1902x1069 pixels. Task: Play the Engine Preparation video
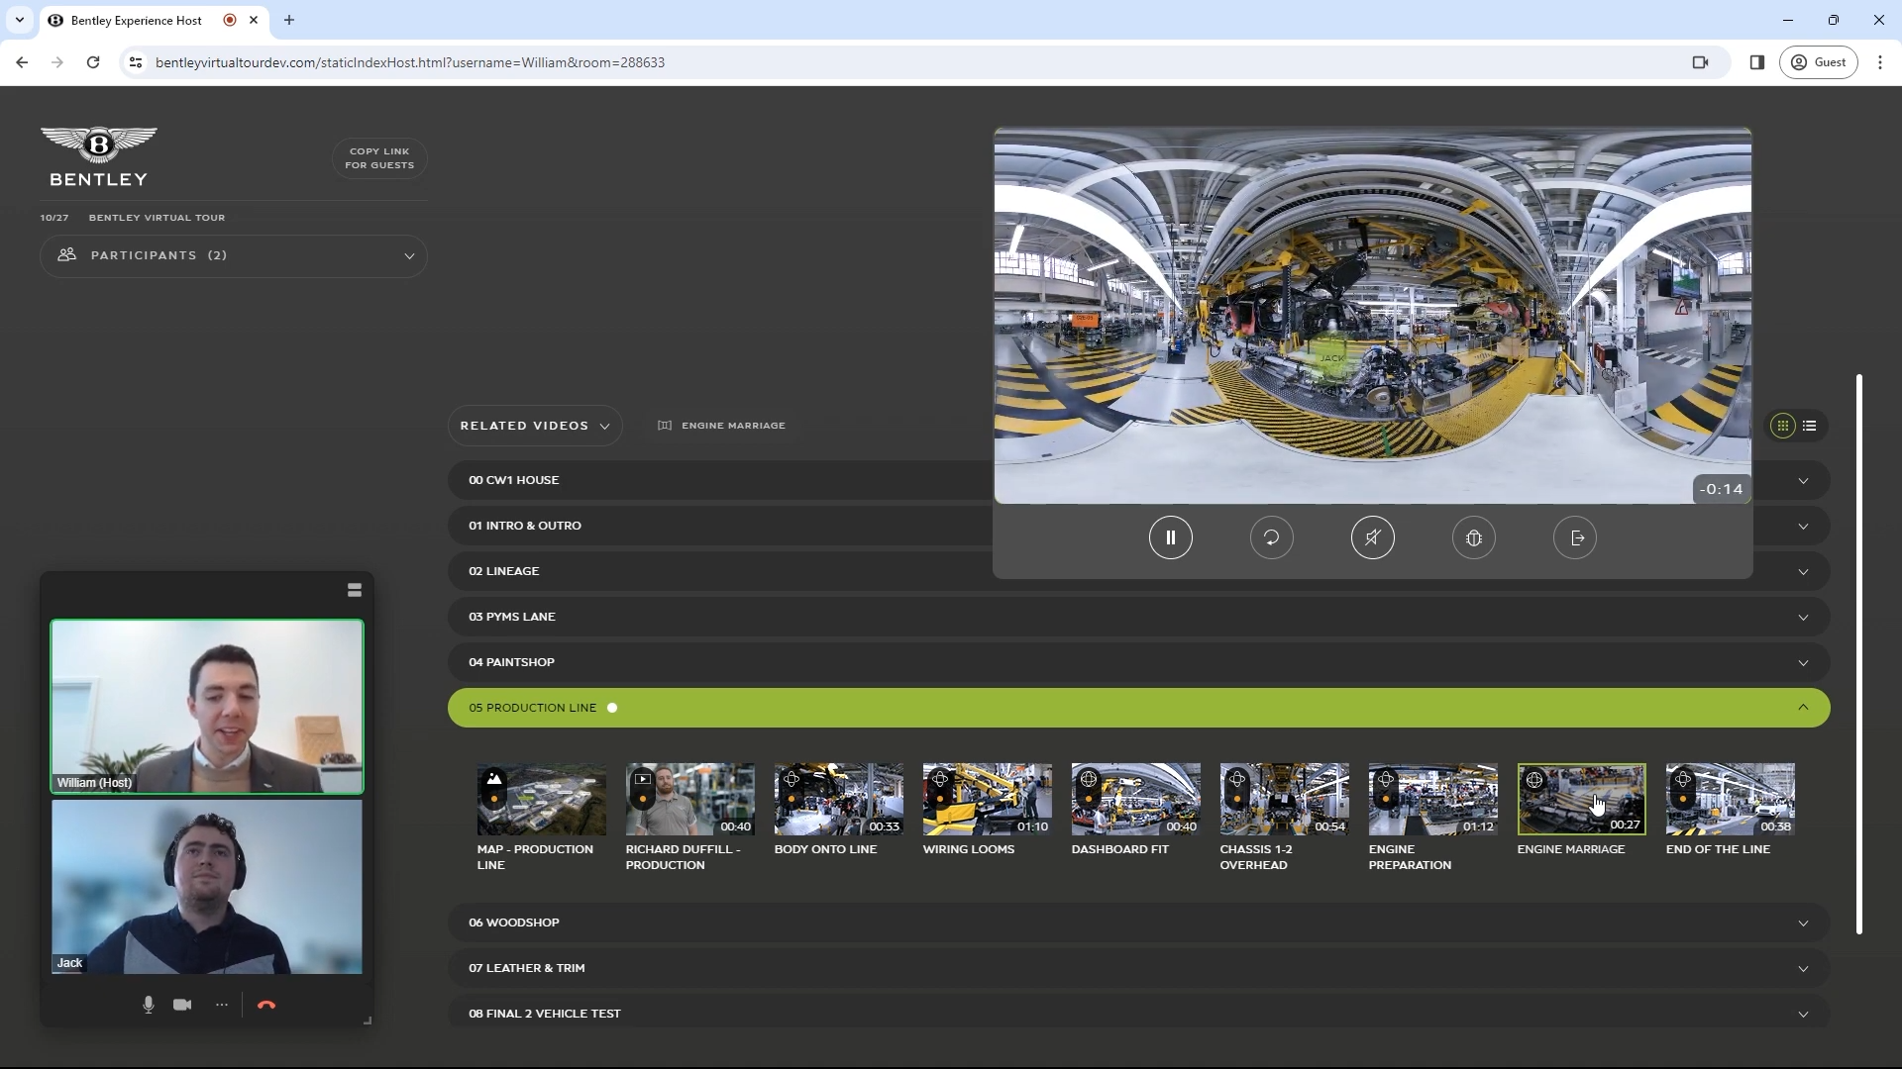click(1432, 799)
